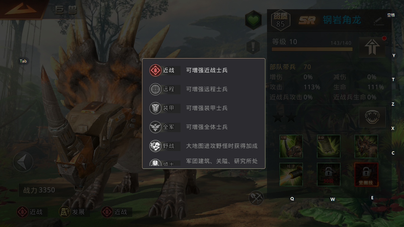This screenshot has width=404, height=227.
Task: Click the 发展 development tag at bottom
Action: click(73, 212)
